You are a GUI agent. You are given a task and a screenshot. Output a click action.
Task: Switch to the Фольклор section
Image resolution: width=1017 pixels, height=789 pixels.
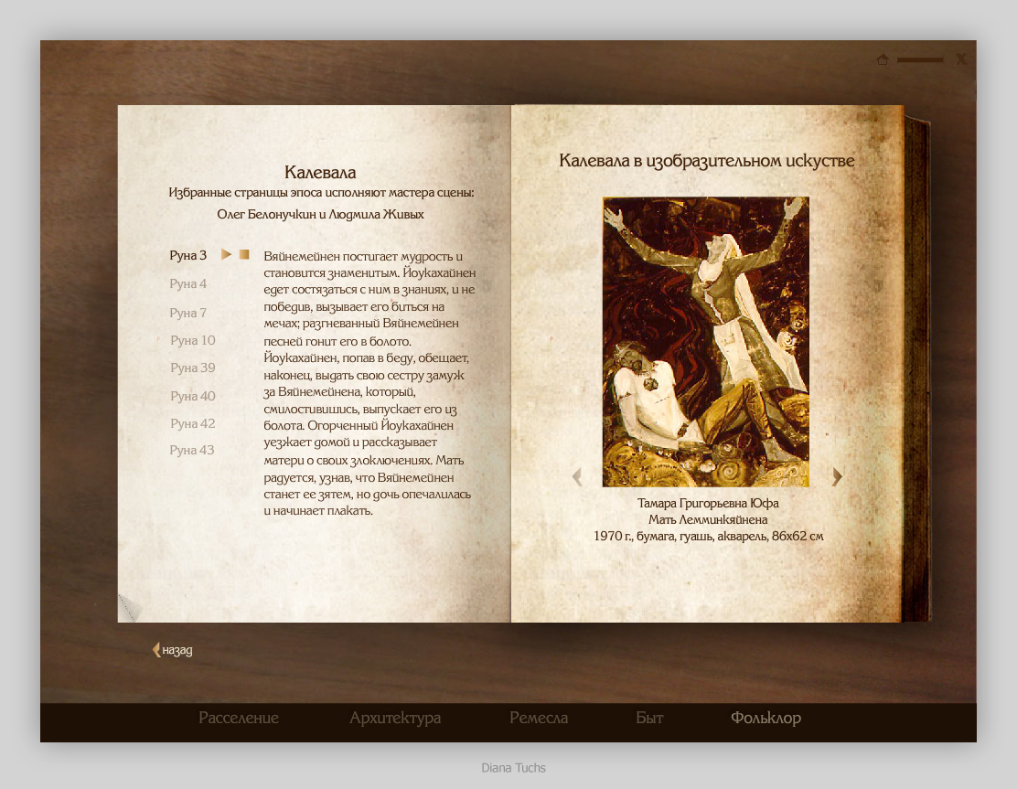[x=766, y=718]
